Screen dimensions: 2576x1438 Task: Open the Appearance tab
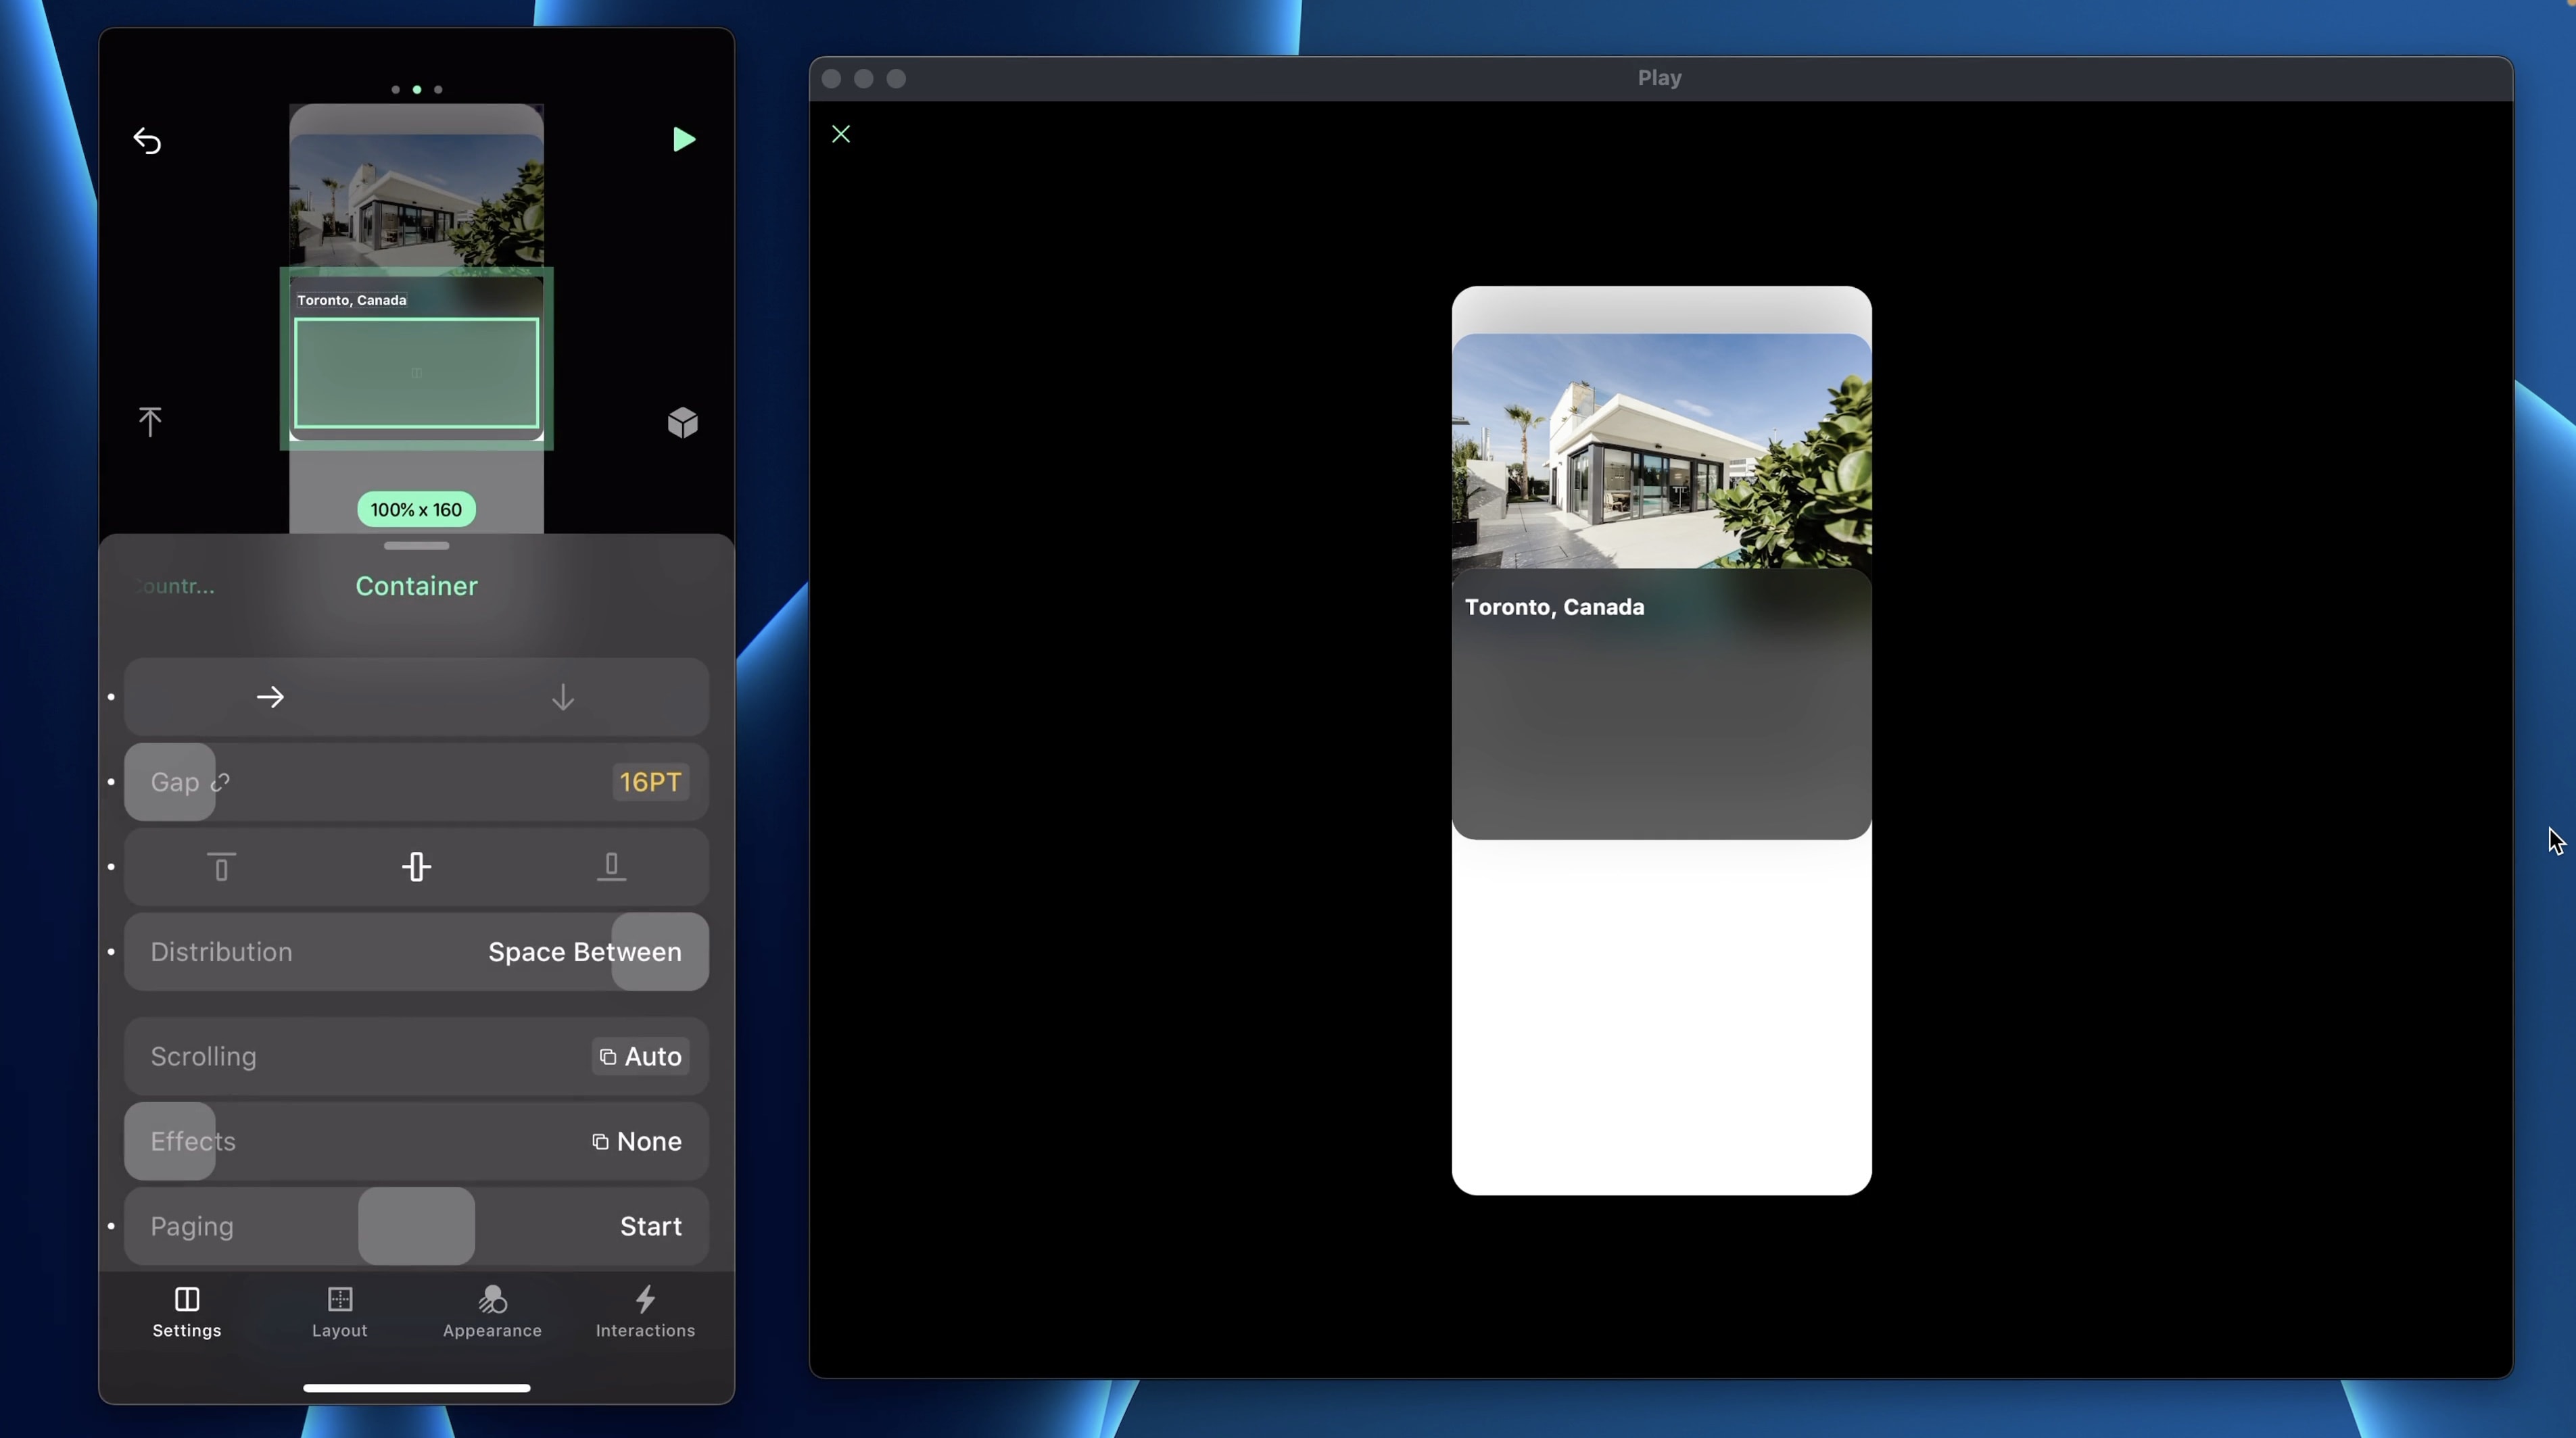pyautogui.click(x=492, y=1311)
